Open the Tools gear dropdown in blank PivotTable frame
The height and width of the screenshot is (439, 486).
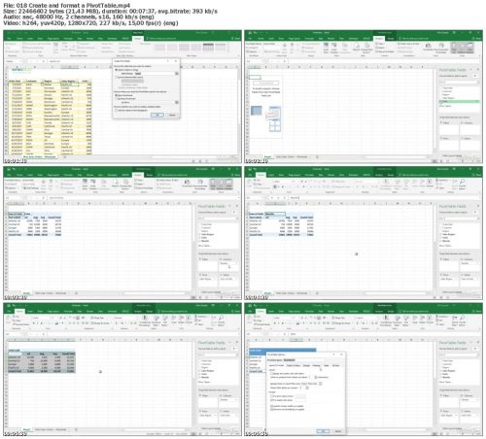(x=475, y=76)
